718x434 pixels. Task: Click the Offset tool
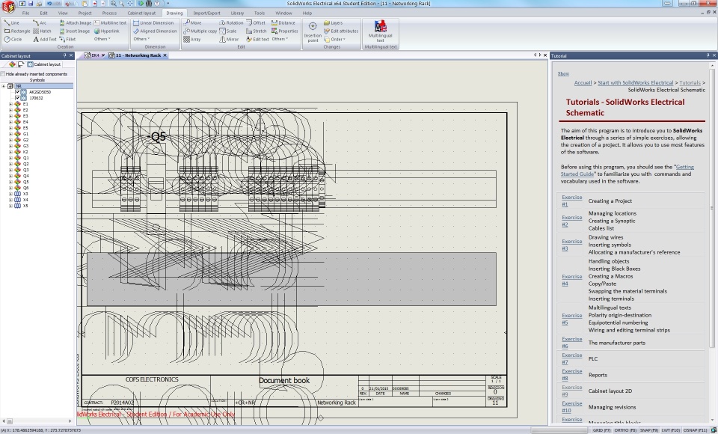pos(256,23)
